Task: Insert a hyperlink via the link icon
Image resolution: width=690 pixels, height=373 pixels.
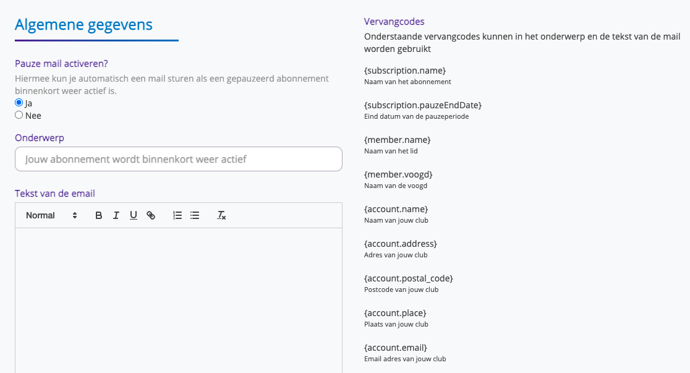Action: point(151,215)
